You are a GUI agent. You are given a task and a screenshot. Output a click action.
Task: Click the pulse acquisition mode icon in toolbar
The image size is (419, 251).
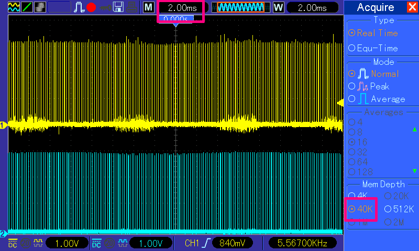coord(80,8)
